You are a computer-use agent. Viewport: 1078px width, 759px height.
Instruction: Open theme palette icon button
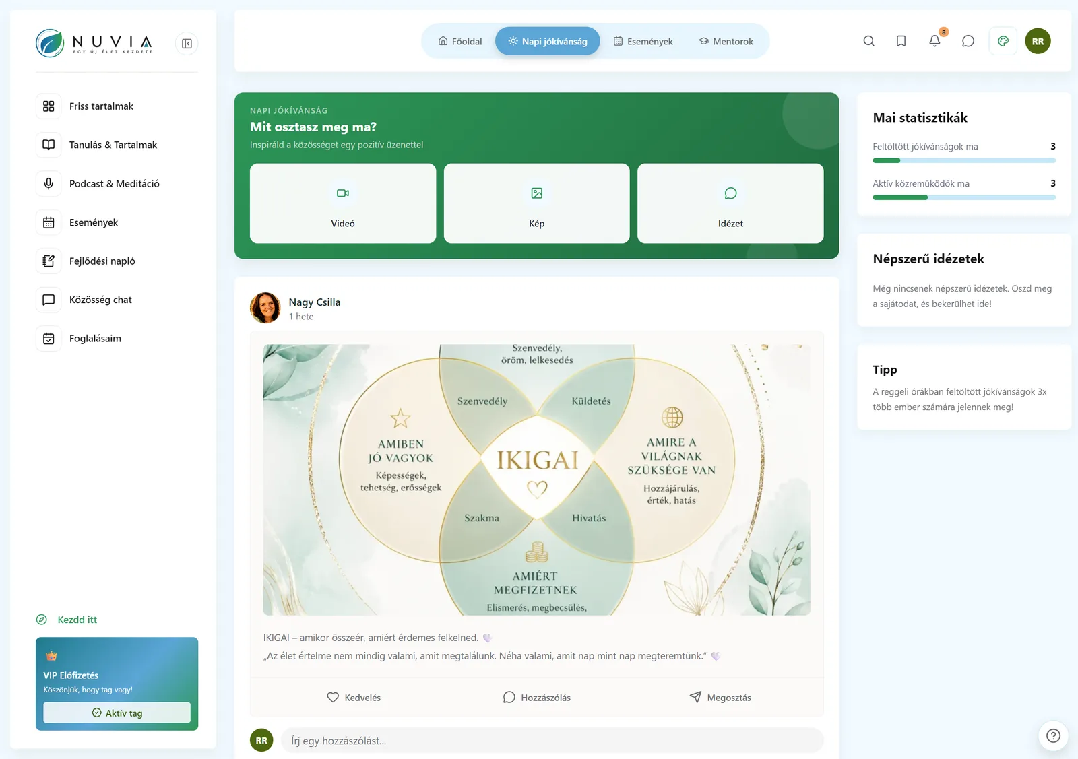[1003, 41]
